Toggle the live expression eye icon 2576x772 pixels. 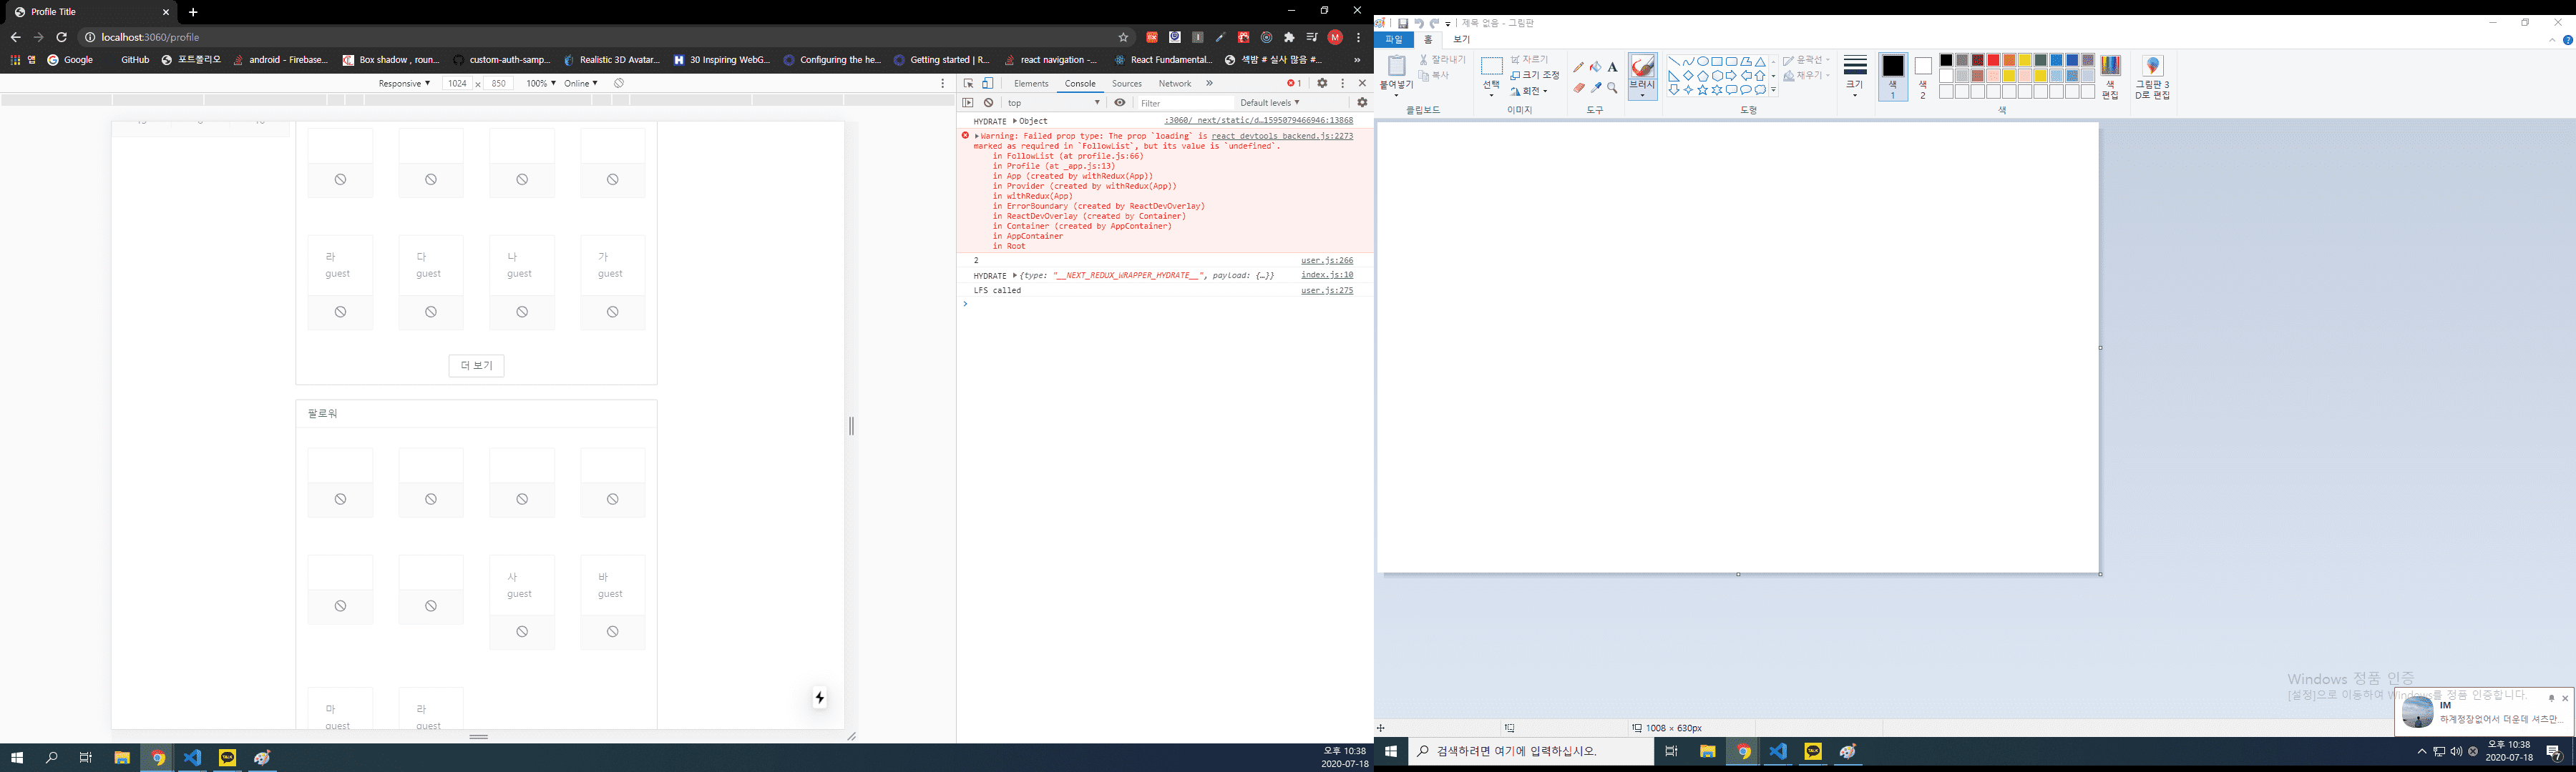[1120, 103]
